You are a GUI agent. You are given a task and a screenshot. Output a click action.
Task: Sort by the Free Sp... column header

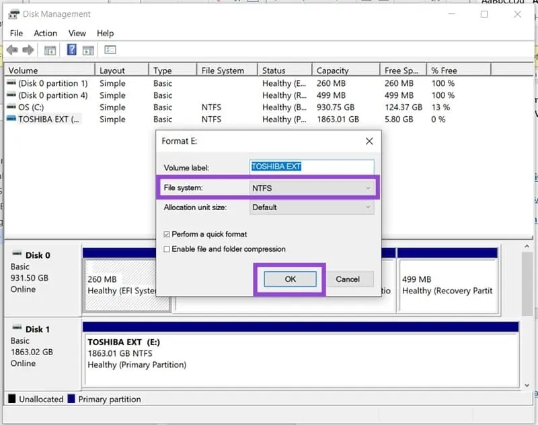(403, 70)
